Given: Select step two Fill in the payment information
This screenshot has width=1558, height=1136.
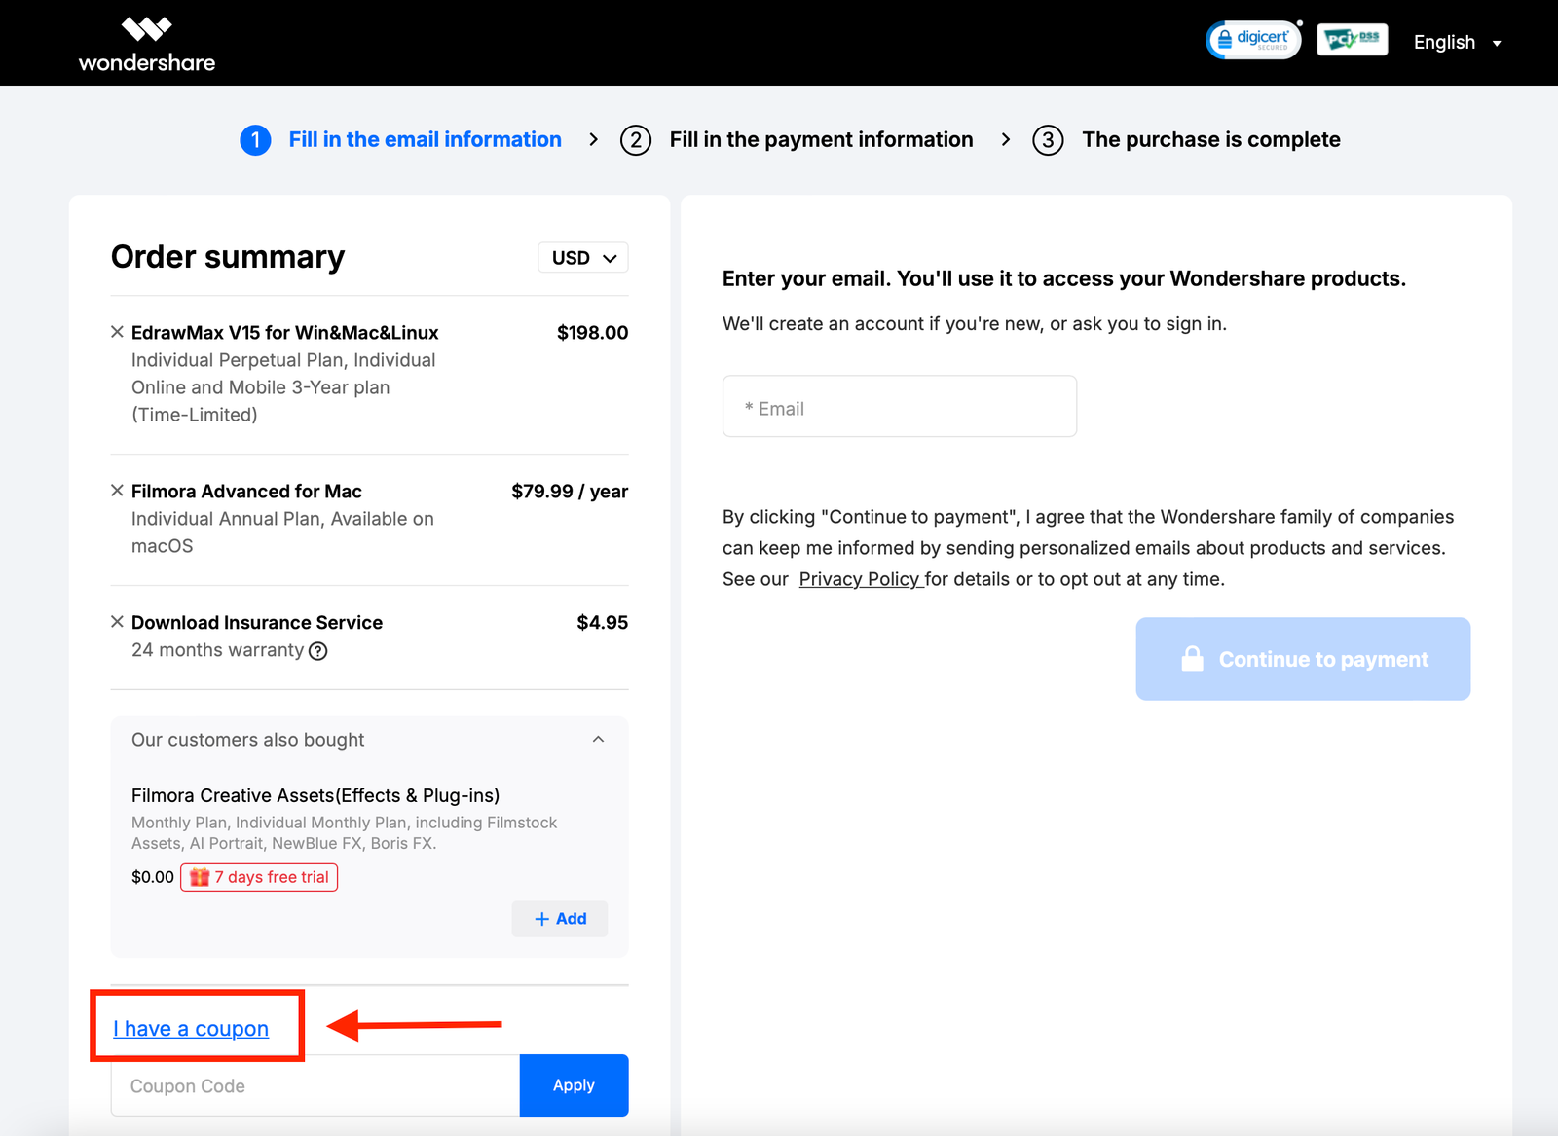Looking at the screenshot, I should [x=797, y=140].
